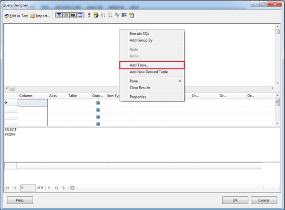Choose Add Group By from context menu

tap(141, 40)
